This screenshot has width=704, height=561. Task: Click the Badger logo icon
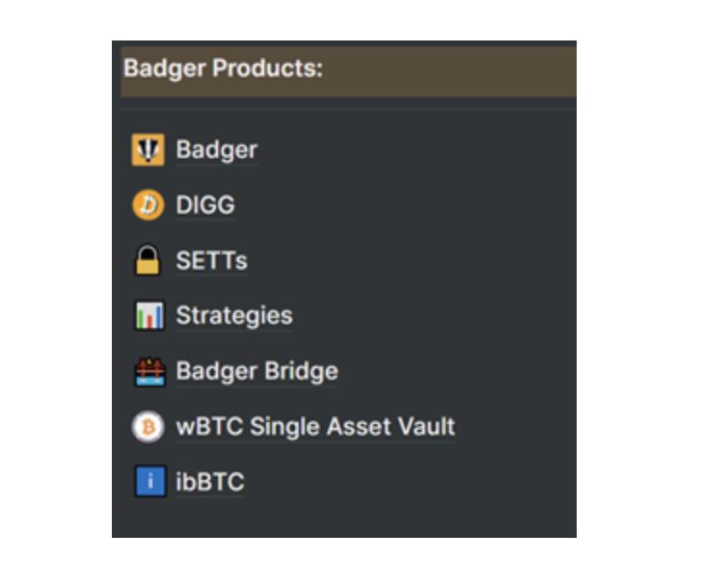[149, 150]
